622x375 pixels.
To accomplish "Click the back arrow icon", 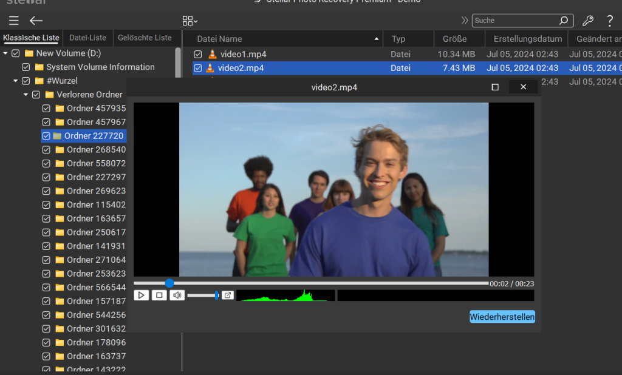I will (x=36, y=21).
